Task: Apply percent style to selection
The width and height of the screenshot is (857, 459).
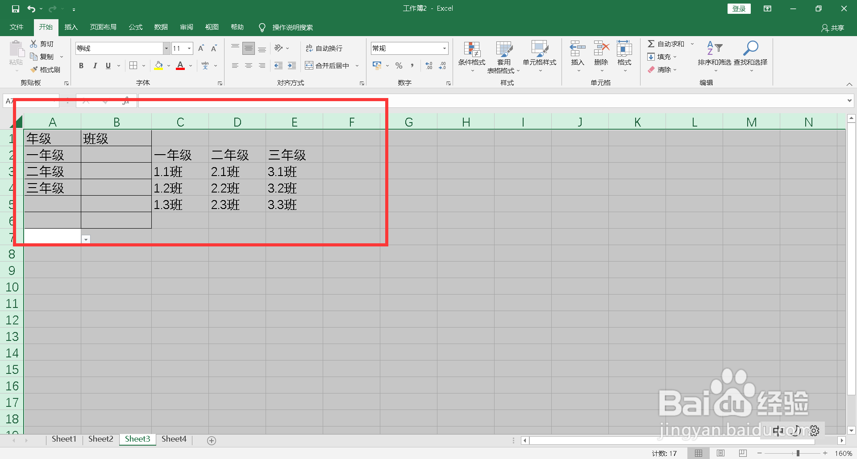Action: [399, 66]
